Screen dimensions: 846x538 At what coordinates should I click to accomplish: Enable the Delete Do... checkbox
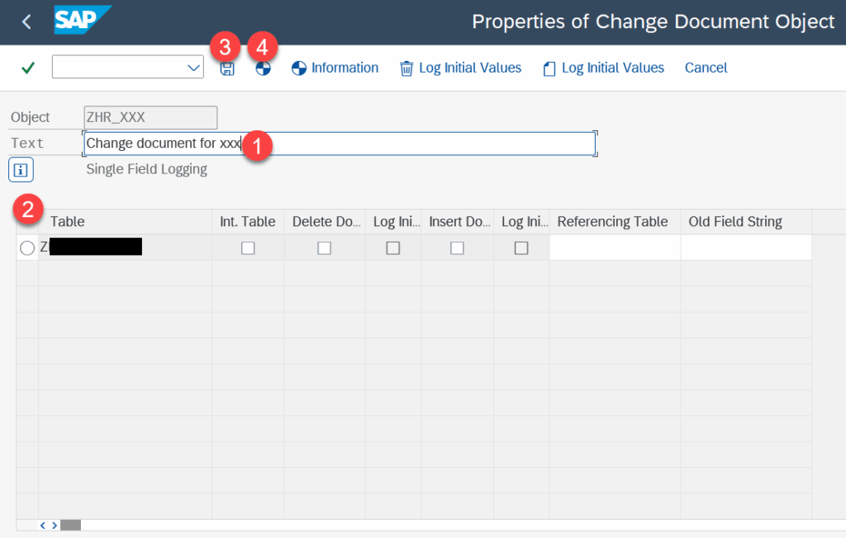tap(325, 248)
